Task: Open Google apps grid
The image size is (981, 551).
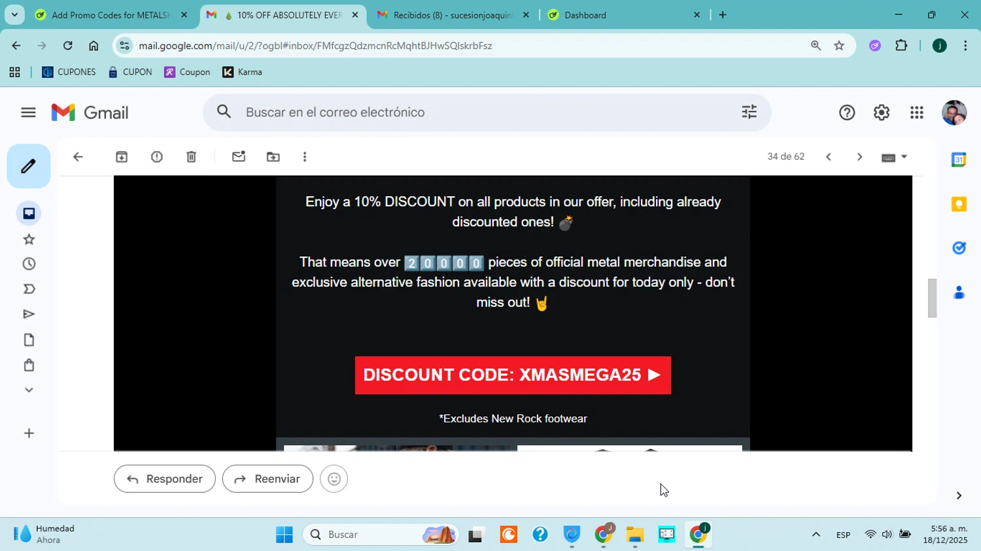Action: point(917,112)
